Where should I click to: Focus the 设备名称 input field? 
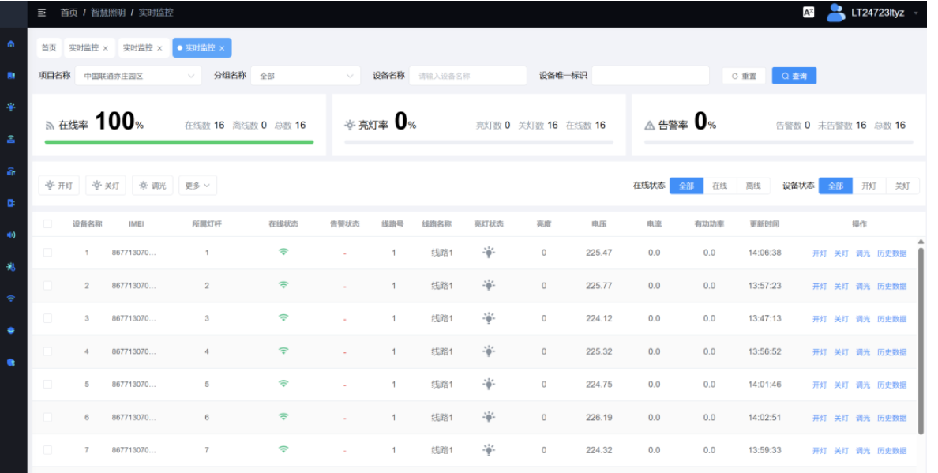(467, 77)
